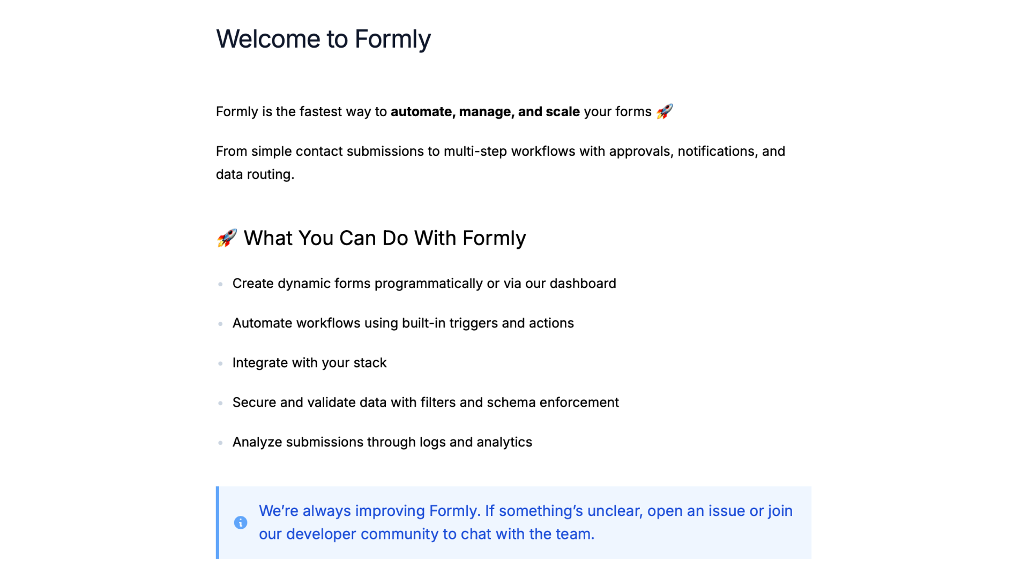Image resolution: width=1029 pixels, height=578 pixels.
Task: Click the info icon in the blue callout
Action: (241, 522)
